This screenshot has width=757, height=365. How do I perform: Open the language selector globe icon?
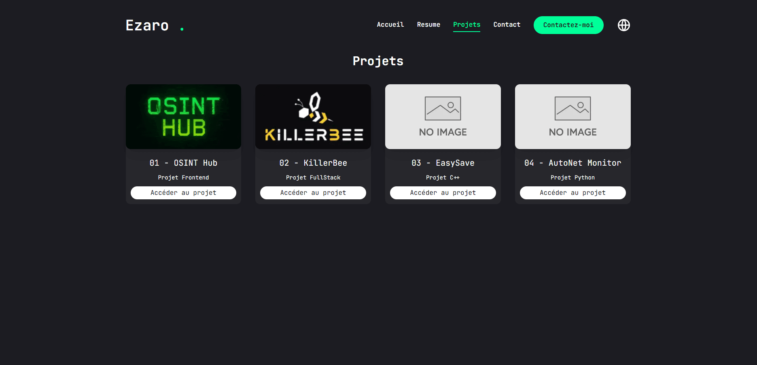coord(623,25)
